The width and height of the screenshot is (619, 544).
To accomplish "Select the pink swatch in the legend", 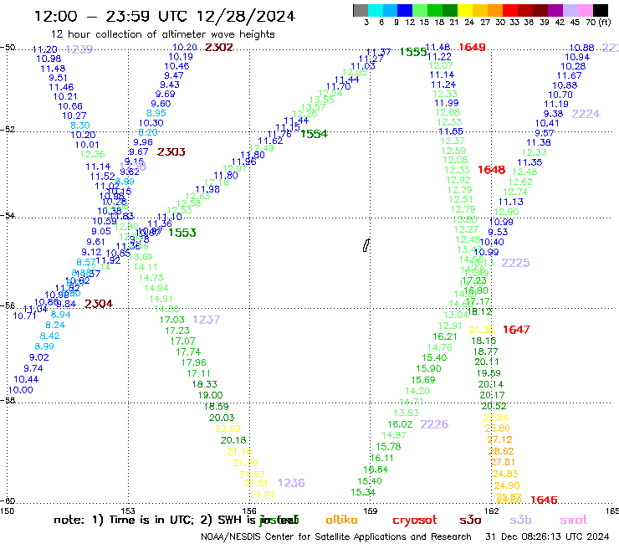I will 586,10.
